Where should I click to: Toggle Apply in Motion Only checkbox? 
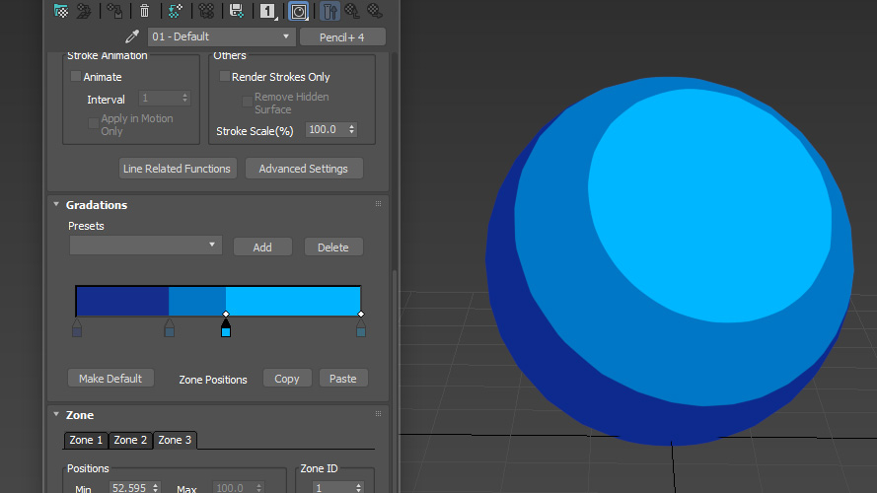(94, 123)
